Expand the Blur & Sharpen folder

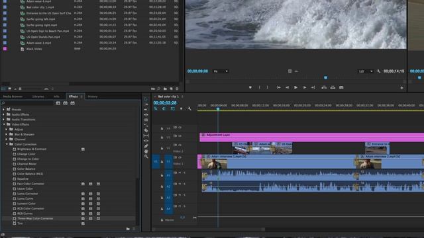click(x=7, y=134)
